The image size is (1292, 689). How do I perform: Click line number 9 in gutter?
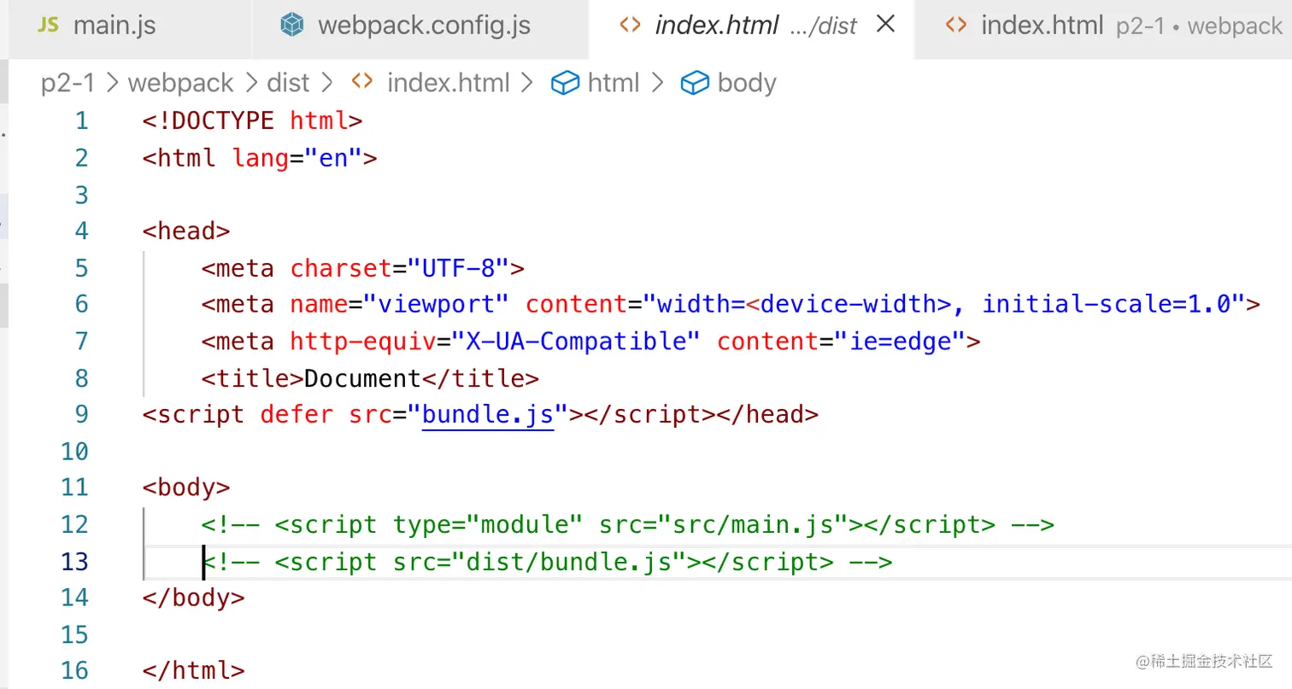click(x=81, y=415)
